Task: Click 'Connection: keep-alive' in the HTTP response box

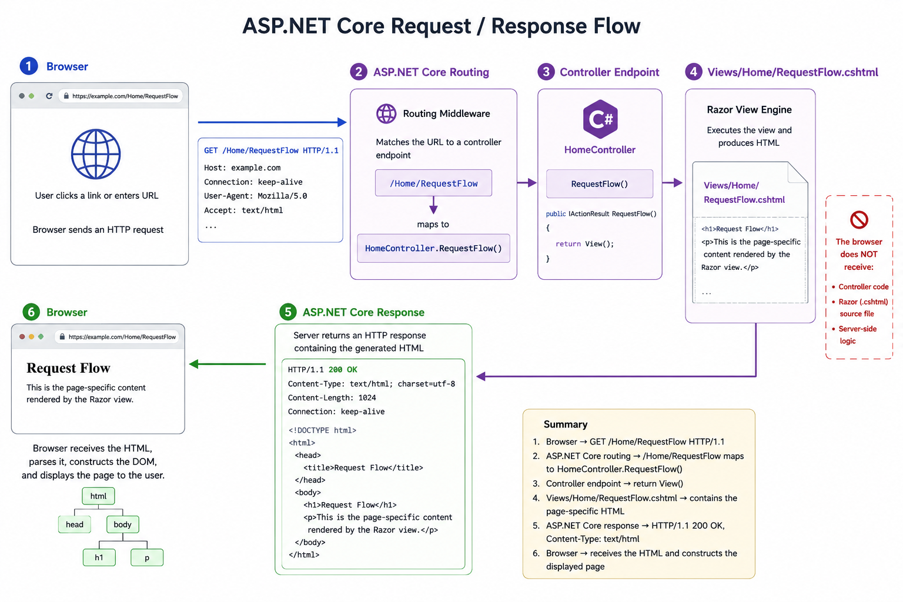Action: click(336, 412)
